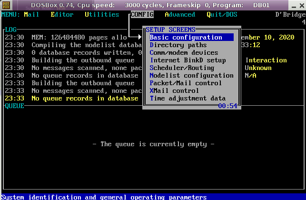The width and height of the screenshot is (306, 200).
Task: Open the Editor menu
Action: (x=62, y=14)
